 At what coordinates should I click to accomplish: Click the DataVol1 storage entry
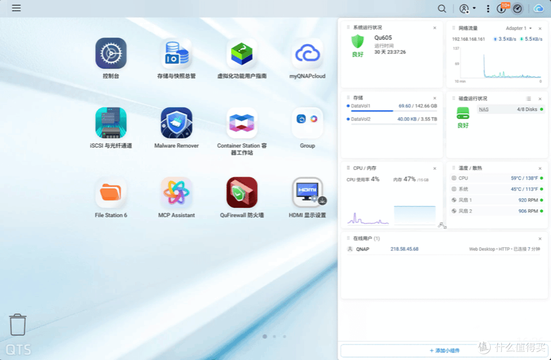pos(392,108)
